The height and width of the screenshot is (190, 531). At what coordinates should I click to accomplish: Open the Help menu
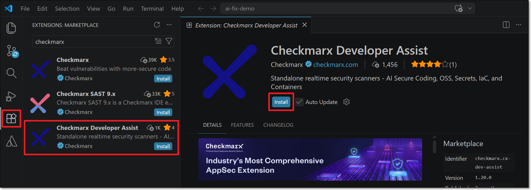click(178, 9)
